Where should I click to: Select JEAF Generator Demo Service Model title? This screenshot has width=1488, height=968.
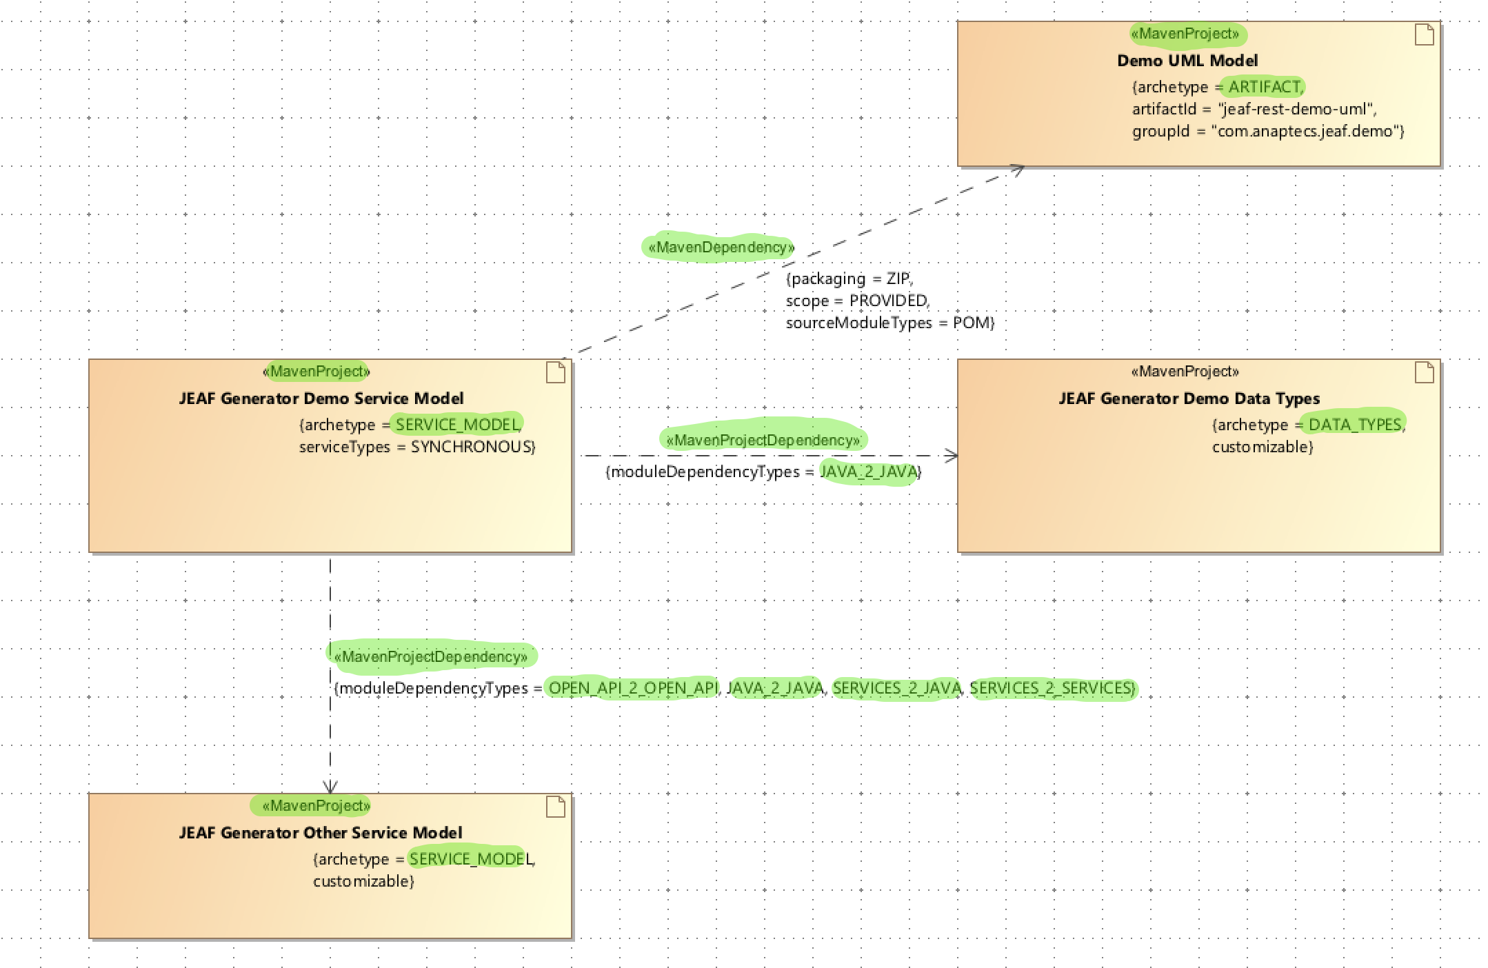(x=321, y=399)
